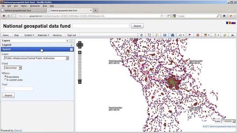Collapse the sidebar with the arrow button
The image size is (237, 133).
71,41
